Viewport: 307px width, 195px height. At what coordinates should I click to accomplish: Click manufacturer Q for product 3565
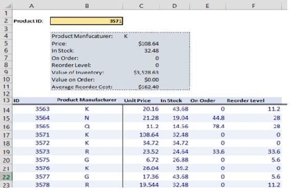coord(87,127)
